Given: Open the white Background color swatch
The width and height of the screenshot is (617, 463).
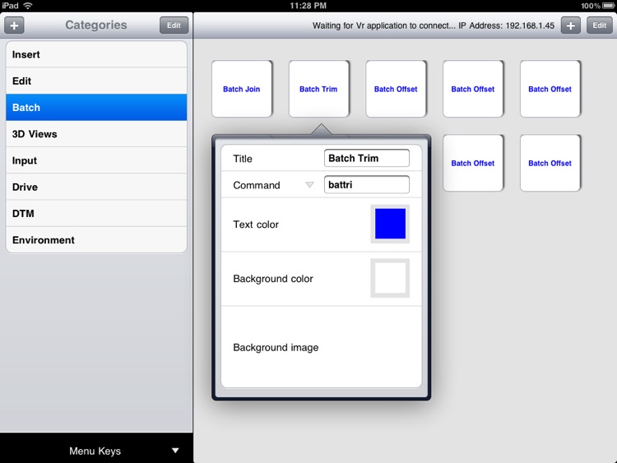Looking at the screenshot, I should (x=390, y=278).
